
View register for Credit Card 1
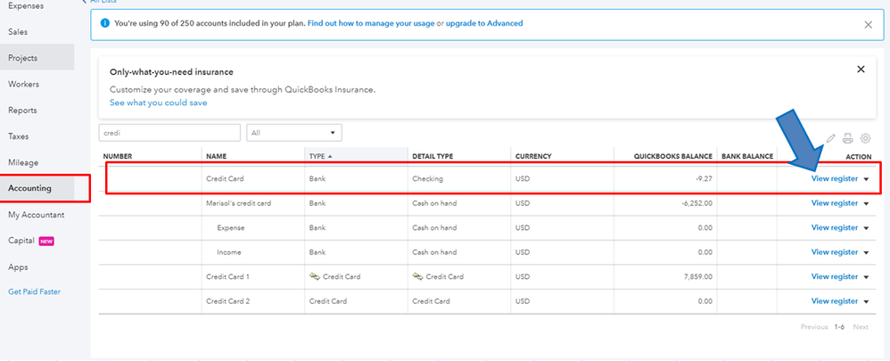point(835,276)
